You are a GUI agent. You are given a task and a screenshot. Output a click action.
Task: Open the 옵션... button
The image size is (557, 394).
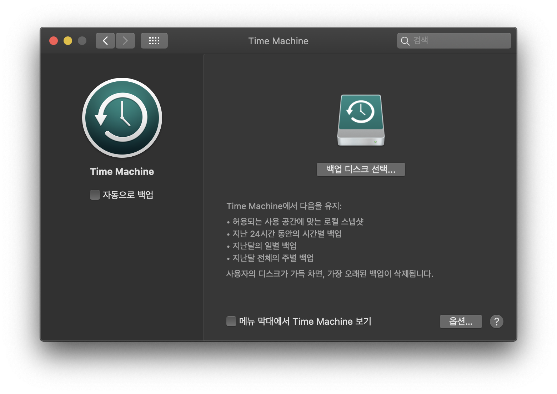tap(461, 322)
